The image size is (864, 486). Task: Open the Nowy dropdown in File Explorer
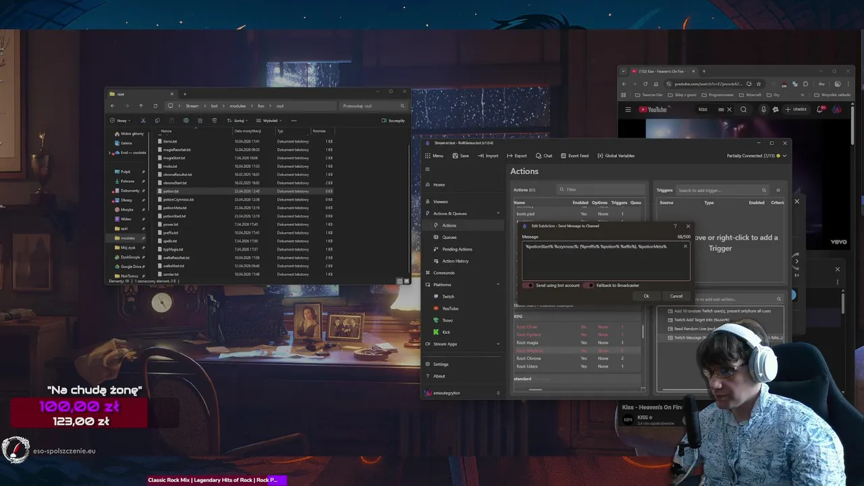pos(120,121)
